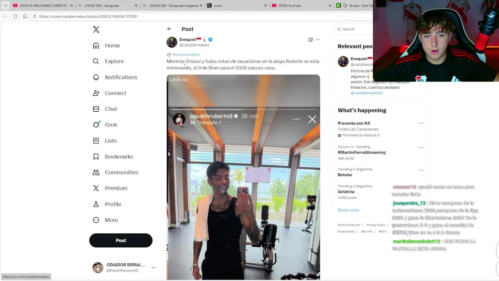Reload the page with the browser refresh icon
499x281 pixels.
coord(15,16)
